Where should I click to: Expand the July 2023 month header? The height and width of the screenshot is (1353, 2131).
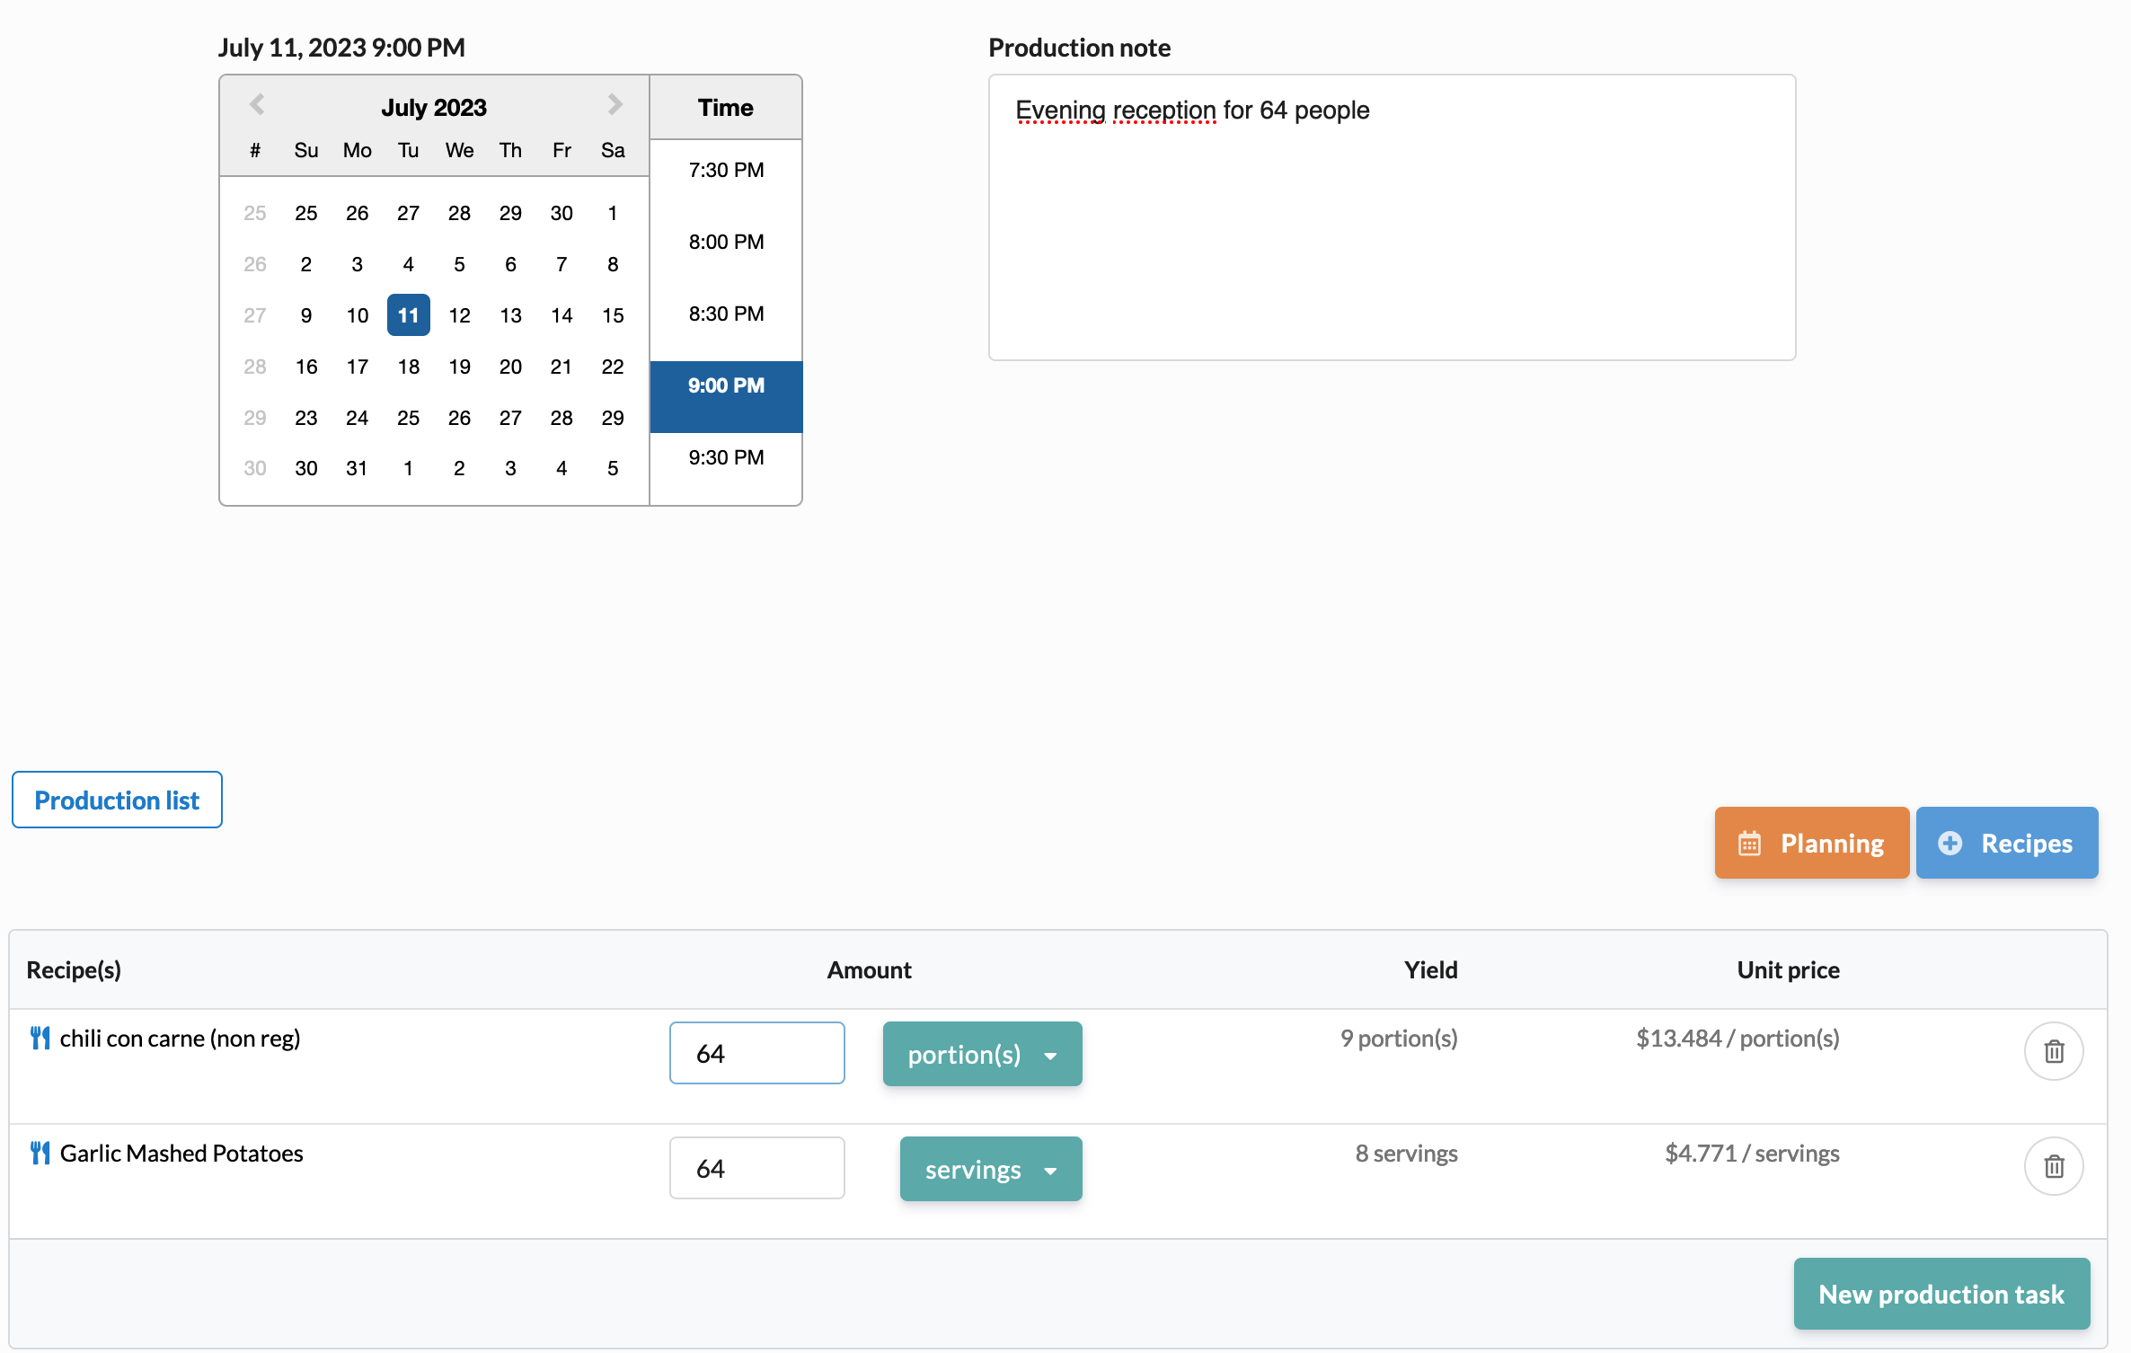click(x=435, y=107)
